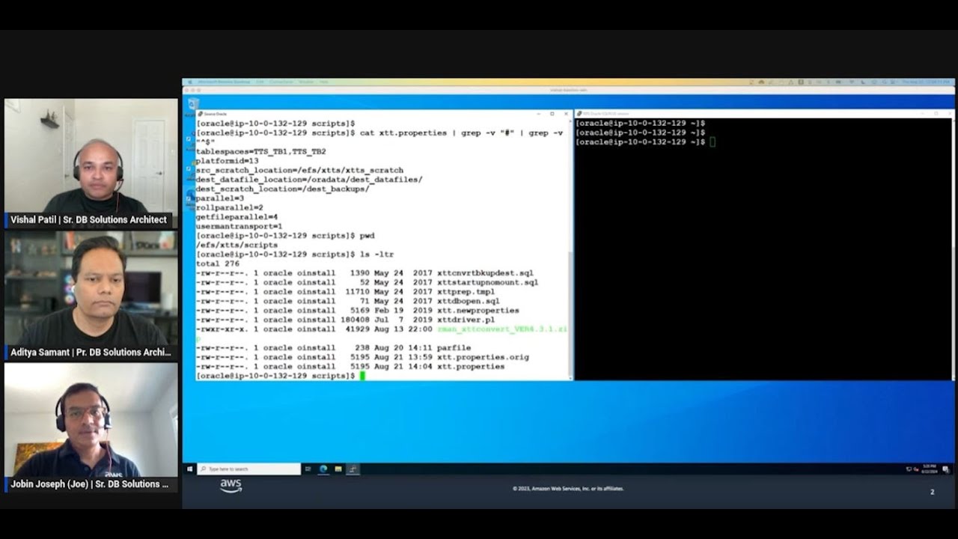This screenshot has width=958, height=539.
Task: Click the network icon in system tray
Action: [x=909, y=469]
